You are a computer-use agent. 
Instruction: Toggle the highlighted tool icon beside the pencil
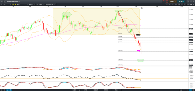click(10, 90)
